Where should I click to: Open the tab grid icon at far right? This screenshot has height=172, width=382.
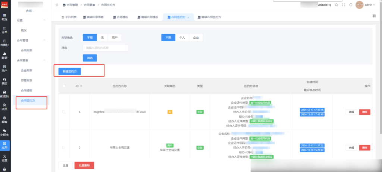click(x=374, y=16)
